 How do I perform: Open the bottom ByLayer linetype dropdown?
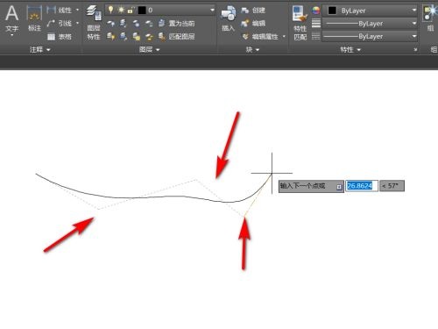414,36
